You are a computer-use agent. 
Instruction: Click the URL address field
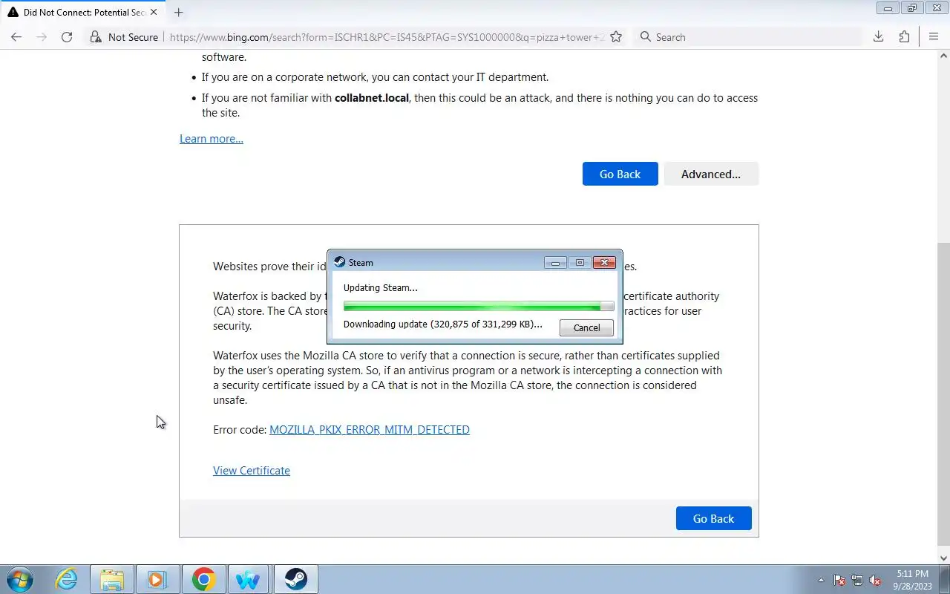[386, 37]
